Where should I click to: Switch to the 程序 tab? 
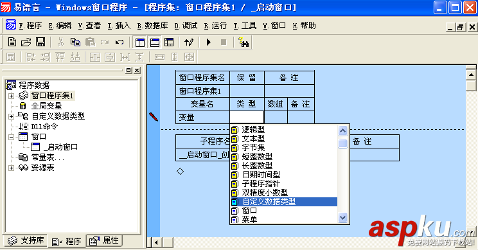click(67, 242)
